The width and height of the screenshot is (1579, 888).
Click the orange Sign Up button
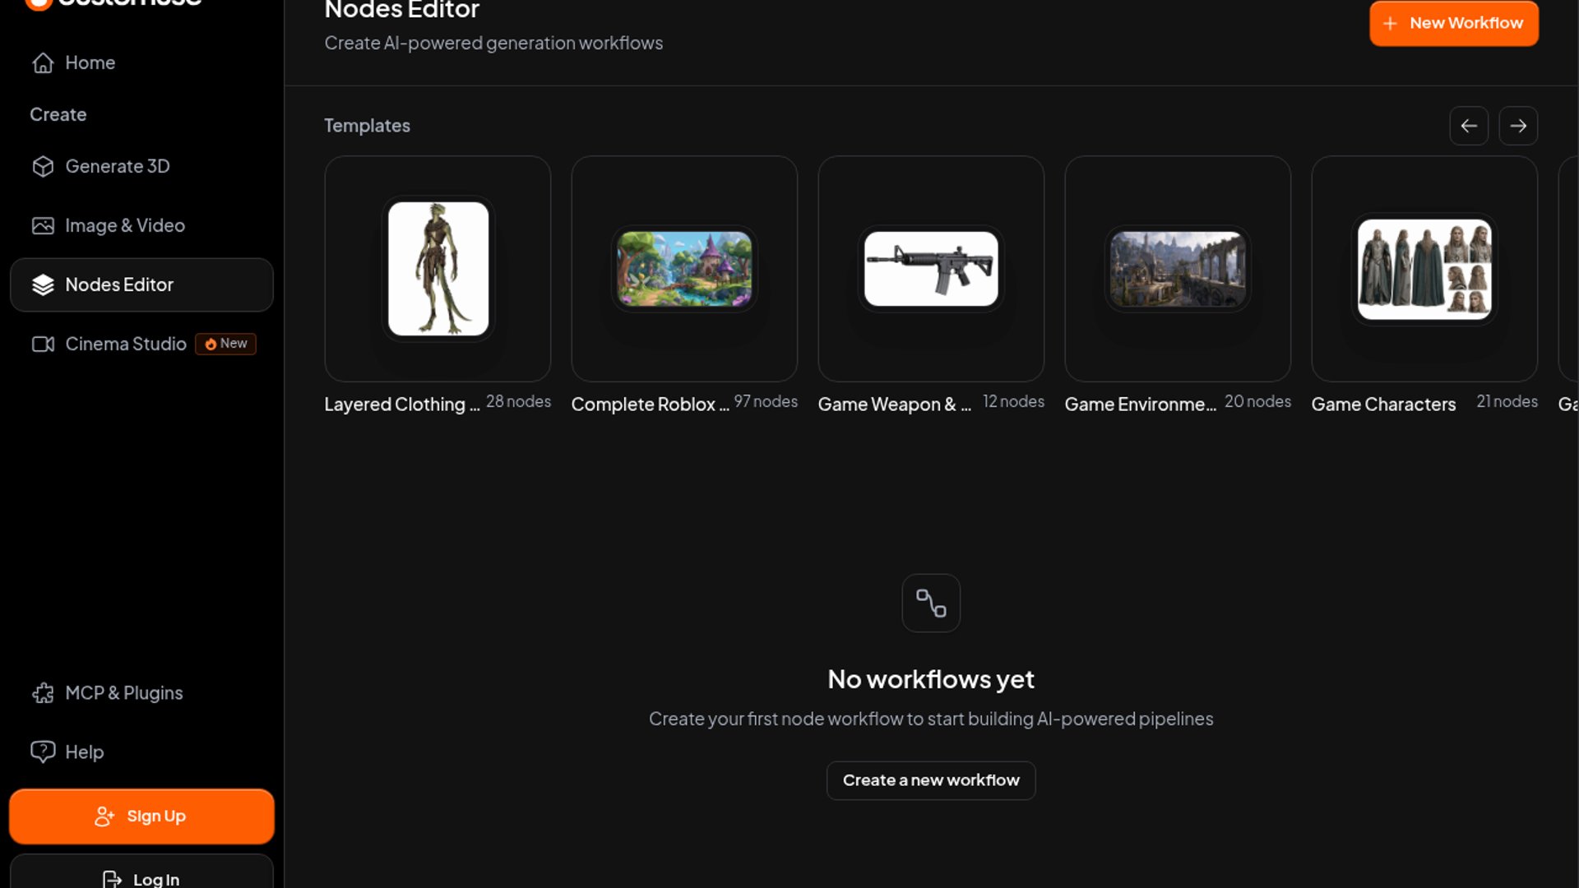point(141,816)
